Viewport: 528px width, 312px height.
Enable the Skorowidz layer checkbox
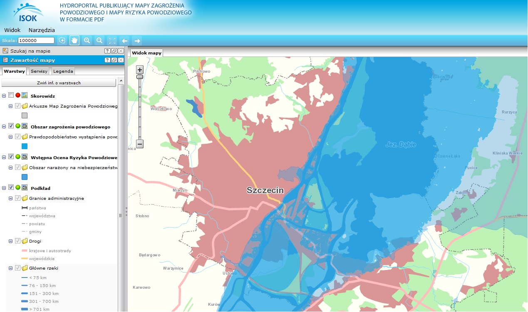tap(11, 96)
